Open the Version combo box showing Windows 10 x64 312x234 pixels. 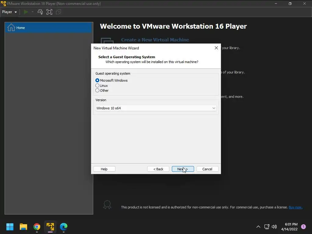[156, 108]
